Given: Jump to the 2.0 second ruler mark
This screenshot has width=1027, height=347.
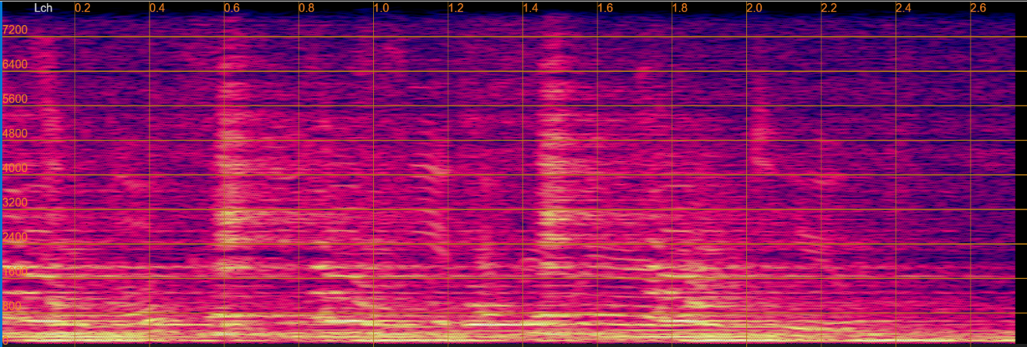Looking at the screenshot, I should [x=754, y=8].
